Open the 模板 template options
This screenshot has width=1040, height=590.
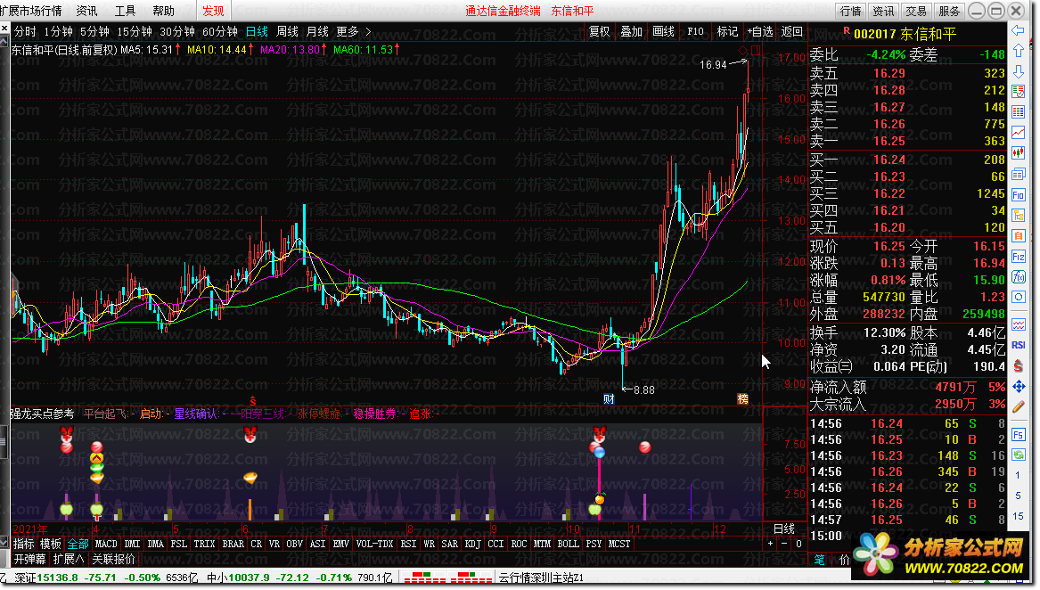51,544
